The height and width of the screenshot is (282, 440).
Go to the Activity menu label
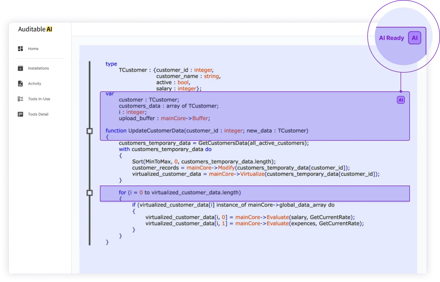35,84
